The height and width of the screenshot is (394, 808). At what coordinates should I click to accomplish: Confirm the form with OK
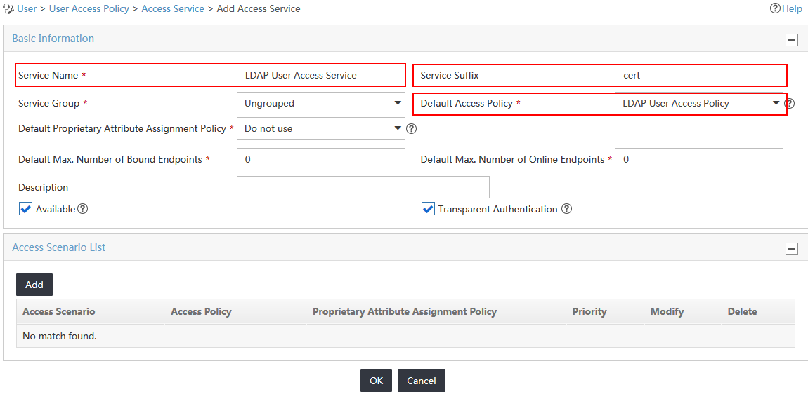376,381
